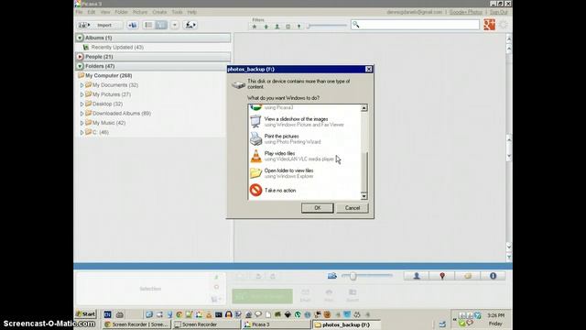The height and width of the screenshot is (330, 586).
Task: Select the Recently Updated album
Action: pyautogui.click(x=117, y=48)
